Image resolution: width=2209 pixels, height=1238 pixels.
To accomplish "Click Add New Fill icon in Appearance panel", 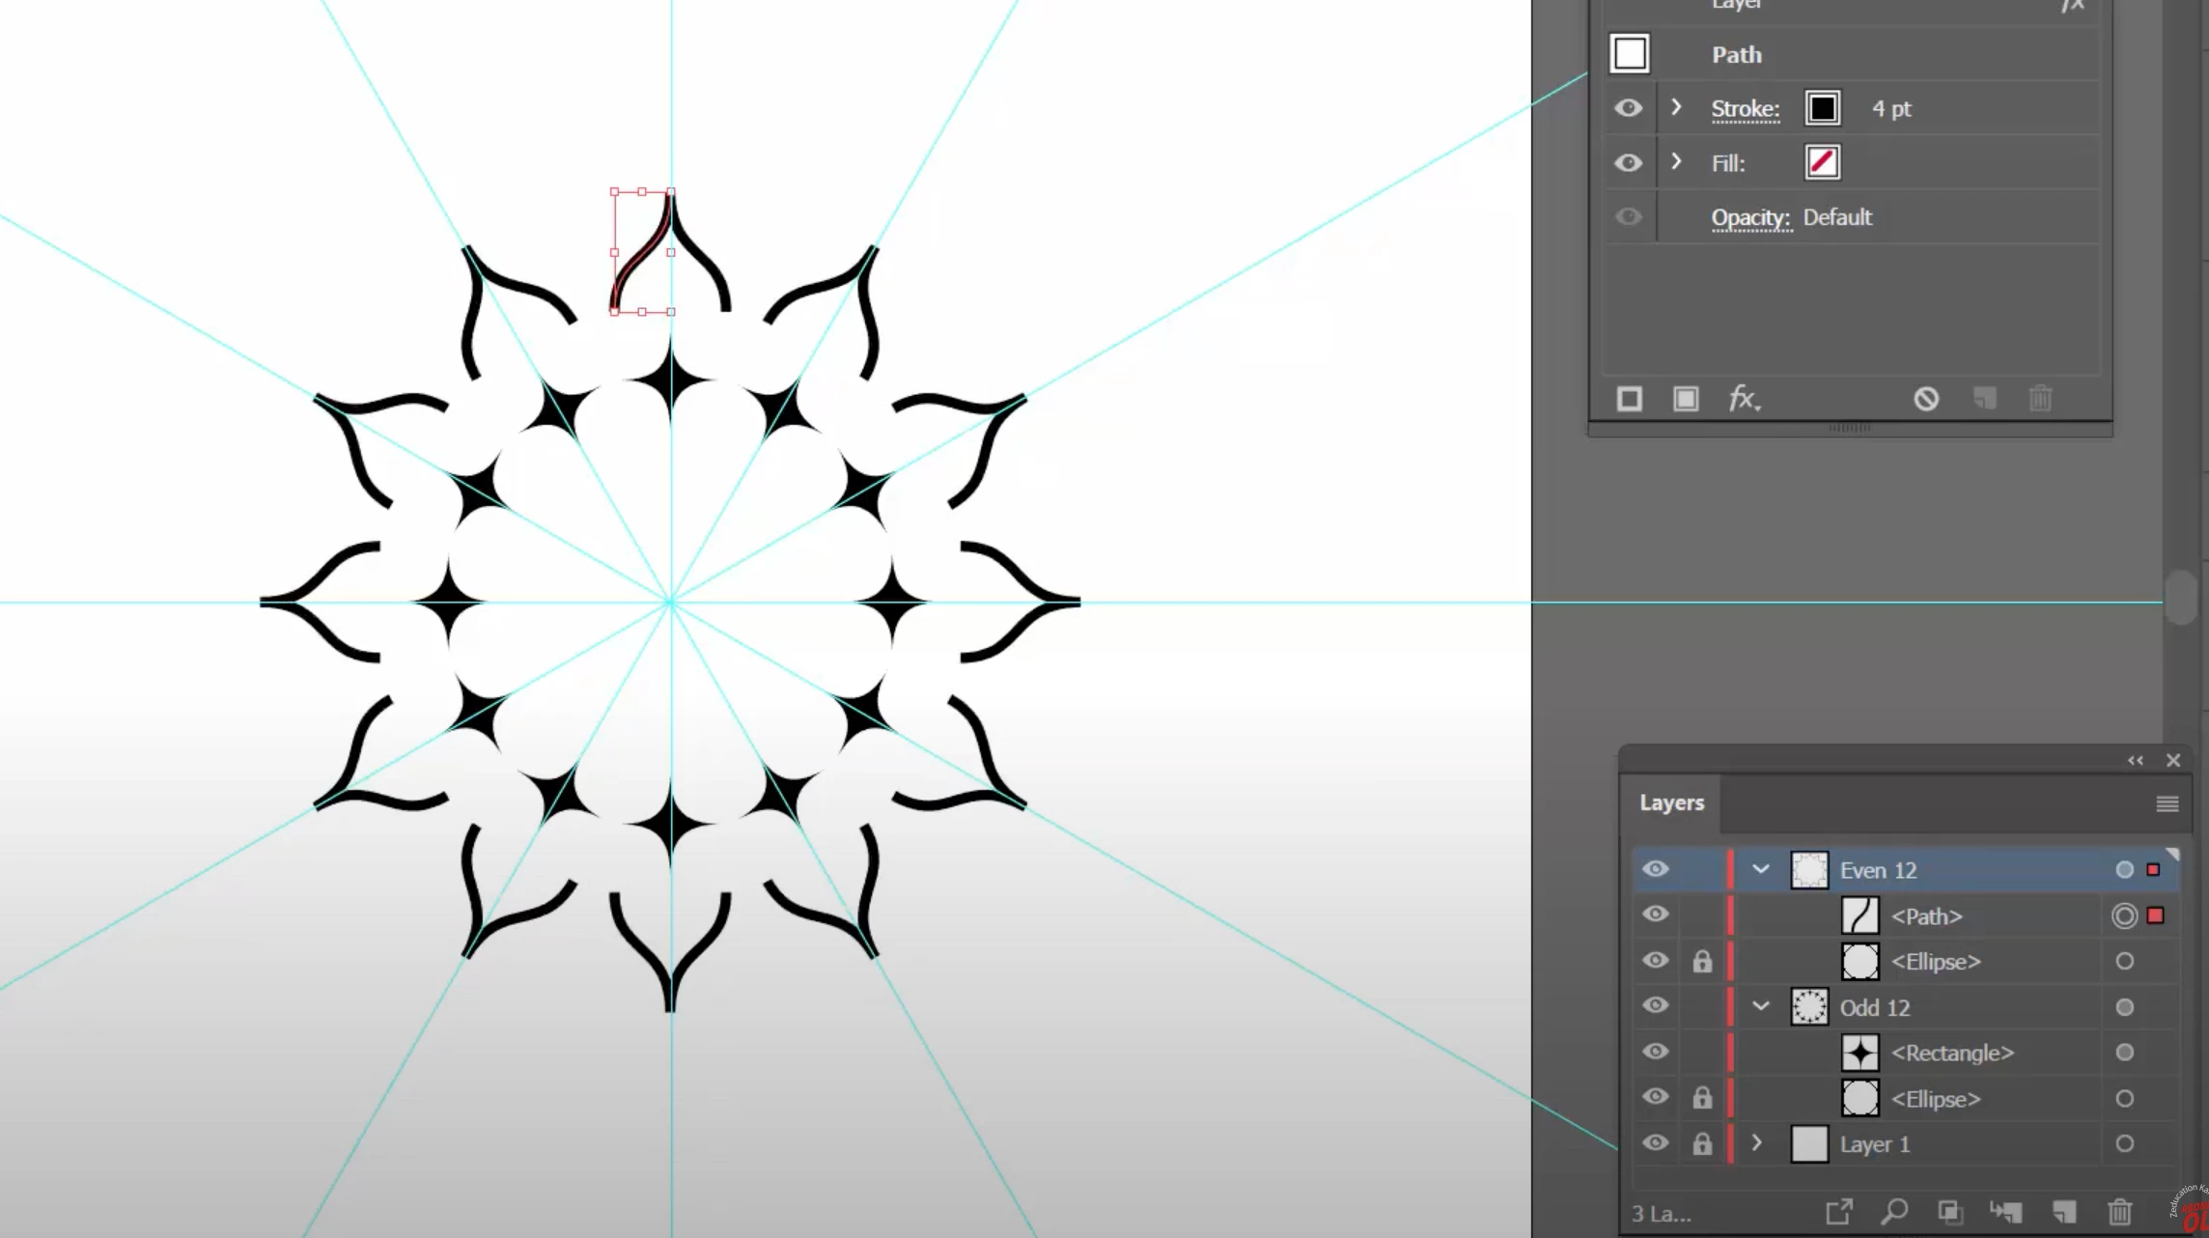I will pyautogui.click(x=1686, y=399).
